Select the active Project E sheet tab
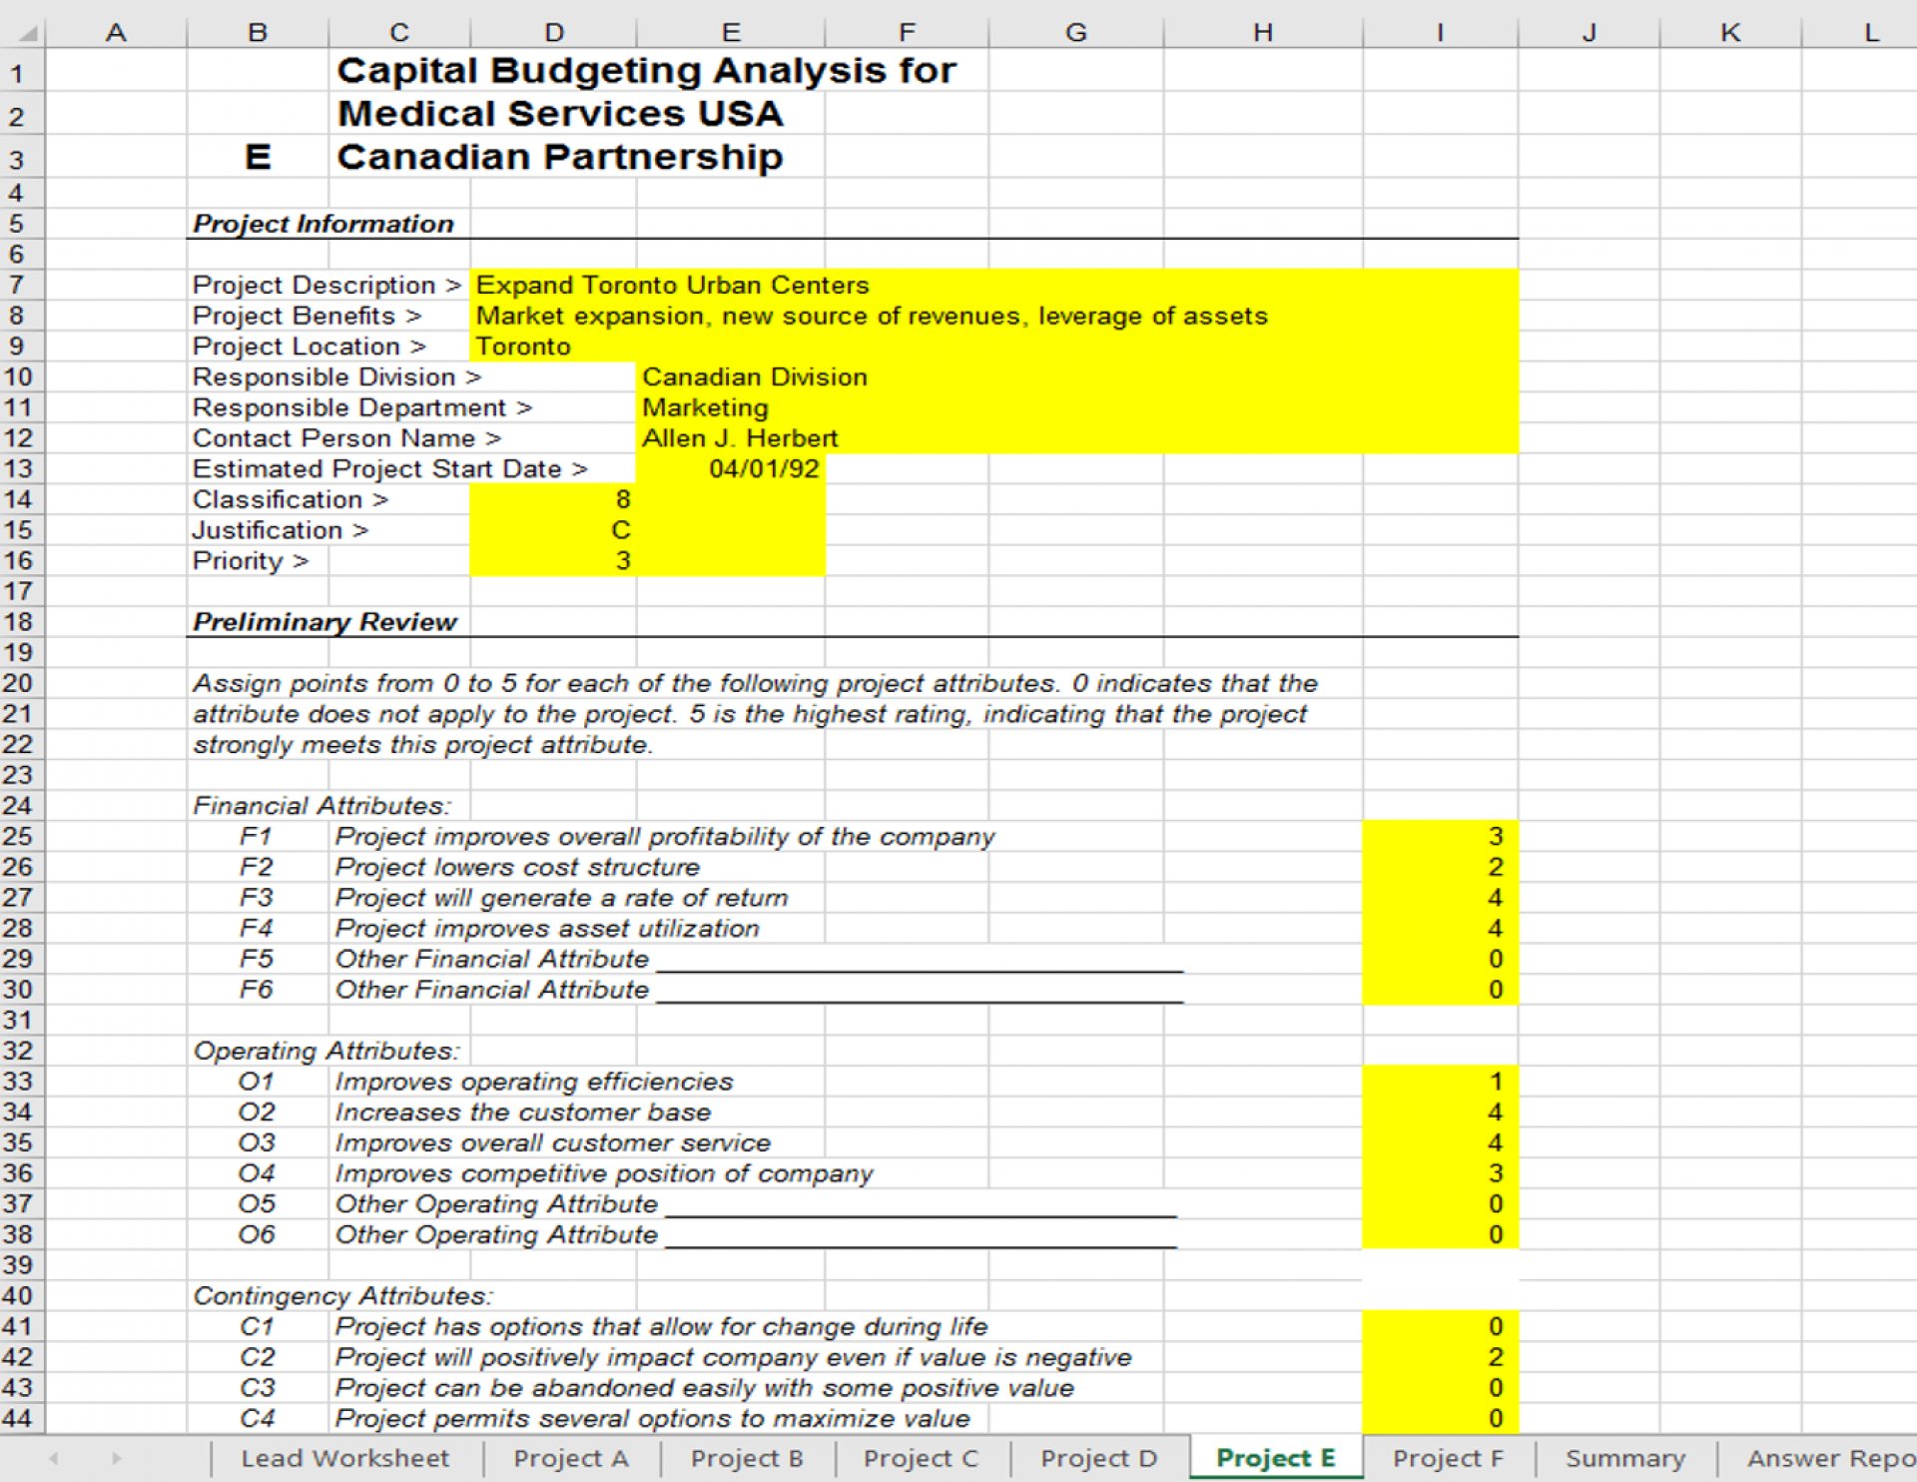Viewport: 1917px width, 1482px height. pyautogui.click(x=1275, y=1458)
